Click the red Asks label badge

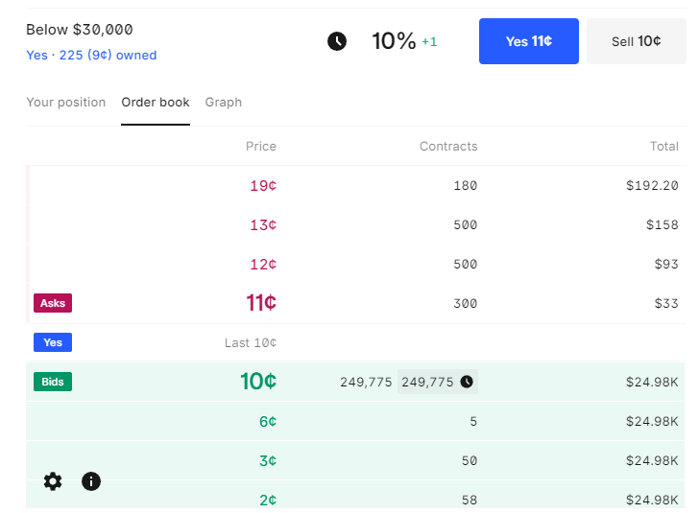[53, 303]
